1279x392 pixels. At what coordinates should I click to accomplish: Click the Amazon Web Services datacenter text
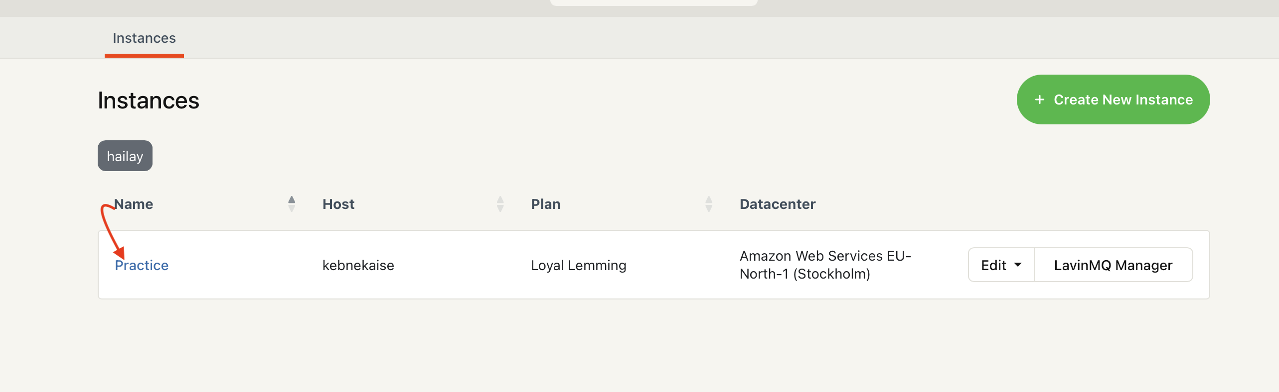825,265
